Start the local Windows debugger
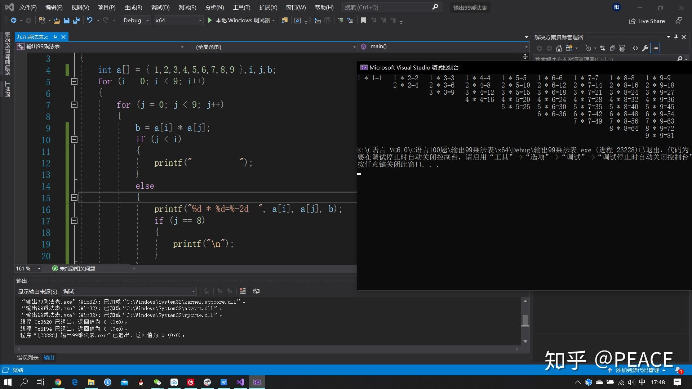 (240, 21)
